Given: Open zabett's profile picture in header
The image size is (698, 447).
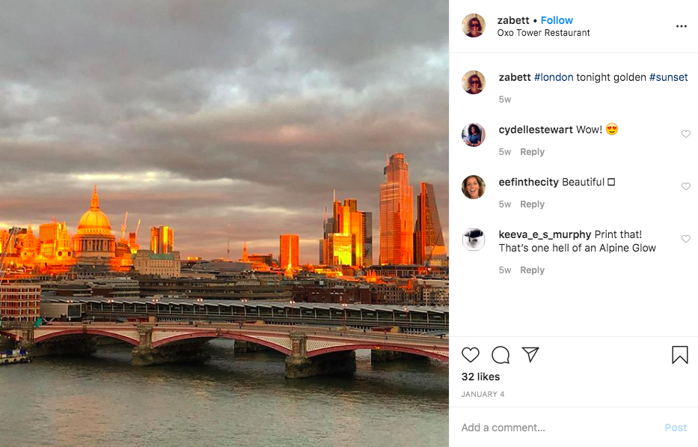Looking at the screenshot, I should coord(474,26).
